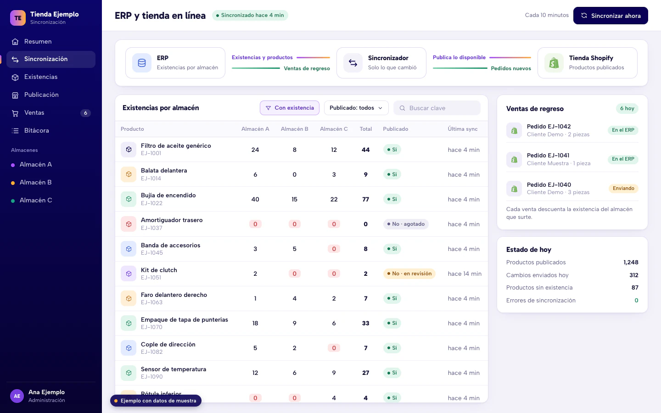Image resolution: width=661 pixels, height=413 pixels.
Task: Click the Total column header
Action: [x=366, y=129]
